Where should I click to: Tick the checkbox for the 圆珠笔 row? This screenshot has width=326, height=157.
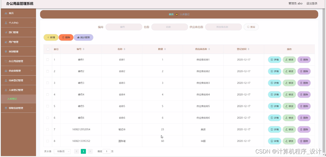[x=48, y=141]
